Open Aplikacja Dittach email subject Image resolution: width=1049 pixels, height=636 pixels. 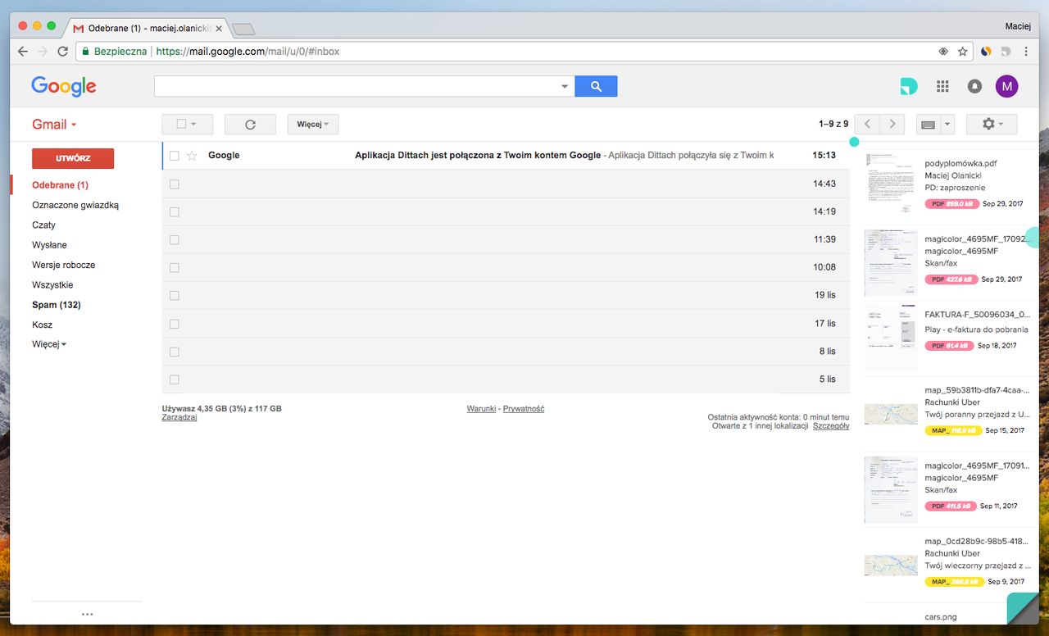[x=478, y=155]
